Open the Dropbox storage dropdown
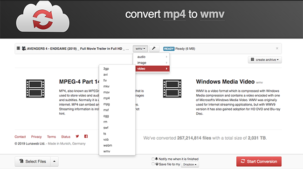Image resolution: width=303 pixels, height=169 pixels. tap(190, 164)
